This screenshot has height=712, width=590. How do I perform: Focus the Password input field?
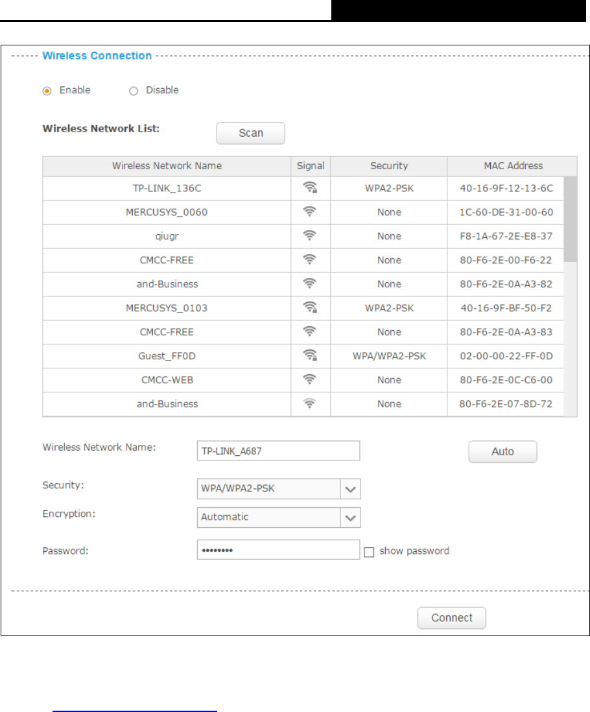(x=279, y=550)
